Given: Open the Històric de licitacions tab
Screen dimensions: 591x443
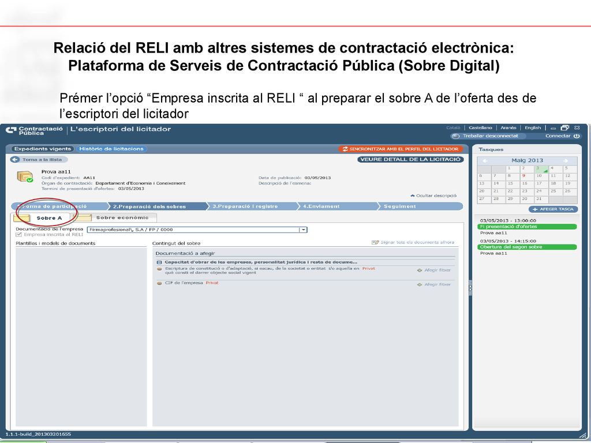Looking at the screenshot, I should 111,149.
